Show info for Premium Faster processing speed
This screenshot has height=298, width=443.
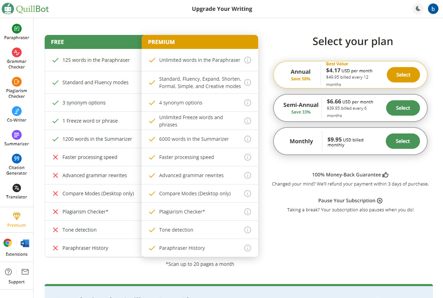point(248,157)
